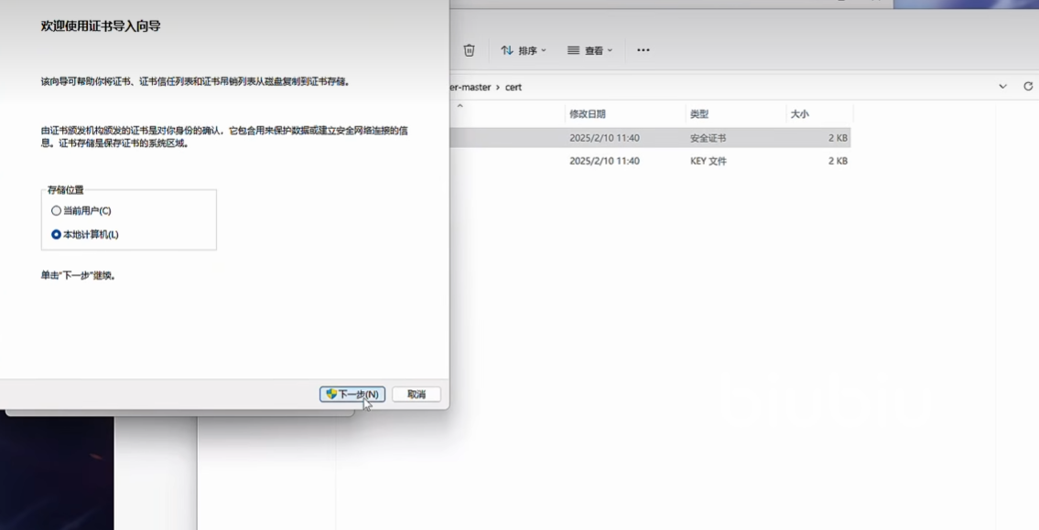Sort files by the 类型 column header
Image resolution: width=1039 pixels, height=530 pixels.
[x=699, y=114]
